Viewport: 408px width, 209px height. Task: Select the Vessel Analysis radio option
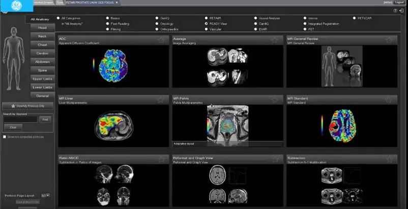click(256, 18)
